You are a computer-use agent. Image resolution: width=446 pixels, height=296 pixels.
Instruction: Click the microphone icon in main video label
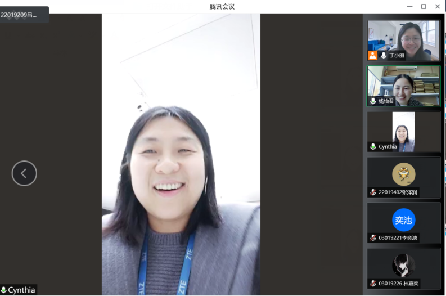pyautogui.click(x=4, y=290)
